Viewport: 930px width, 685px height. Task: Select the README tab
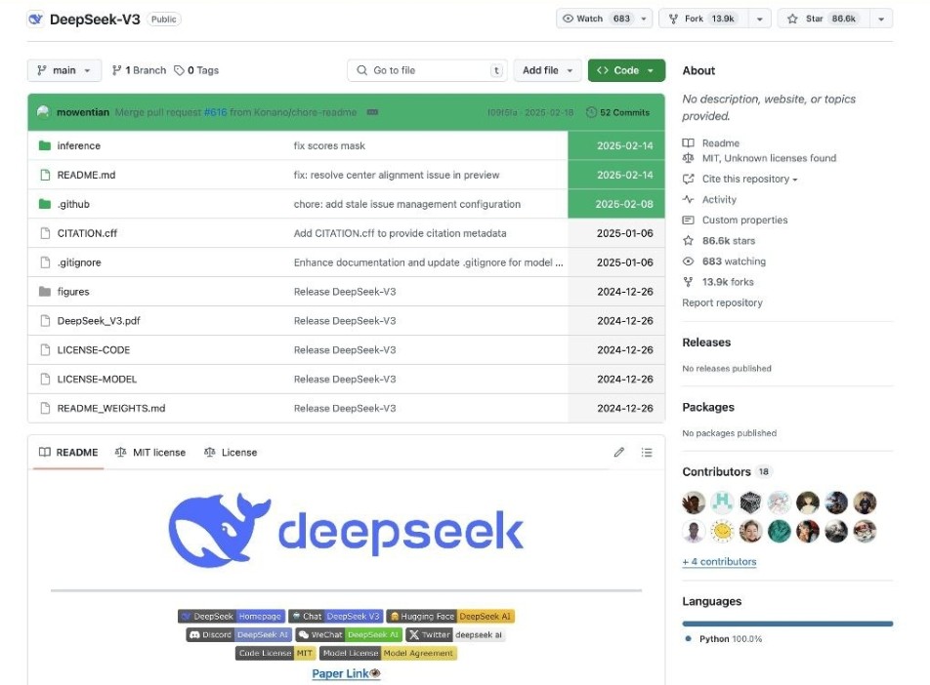click(x=68, y=452)
